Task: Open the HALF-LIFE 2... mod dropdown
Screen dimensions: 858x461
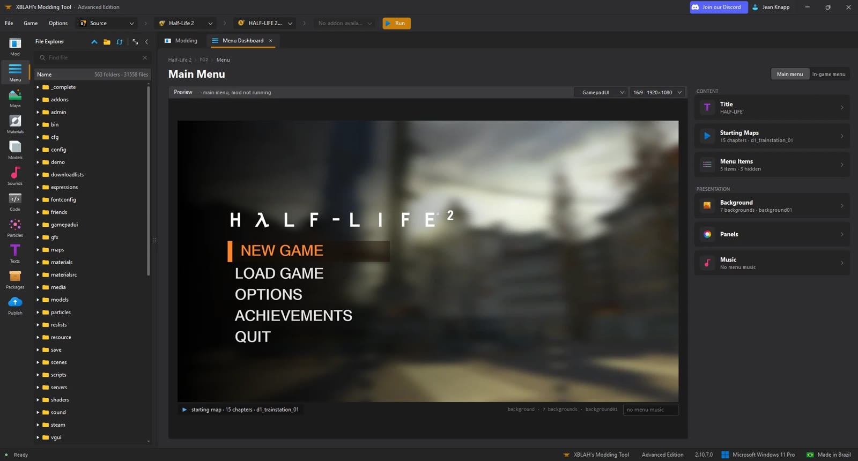Action: pyautogui.click(x=265, y=23)
